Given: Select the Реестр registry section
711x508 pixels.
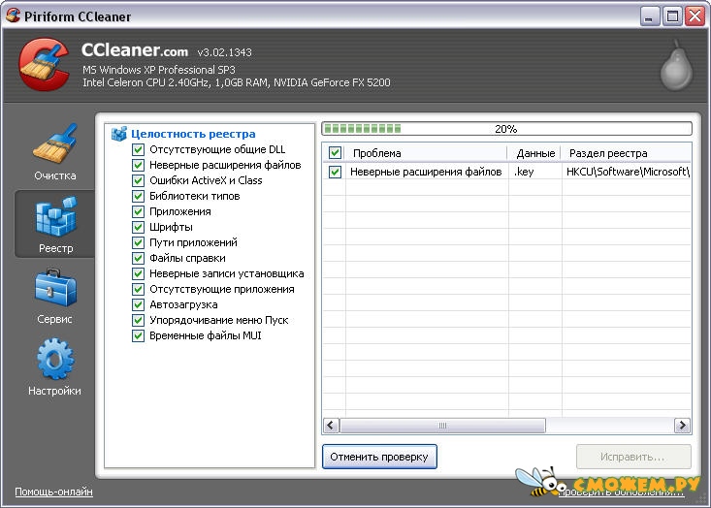Looking at the screenshot, I should [55, 224].
